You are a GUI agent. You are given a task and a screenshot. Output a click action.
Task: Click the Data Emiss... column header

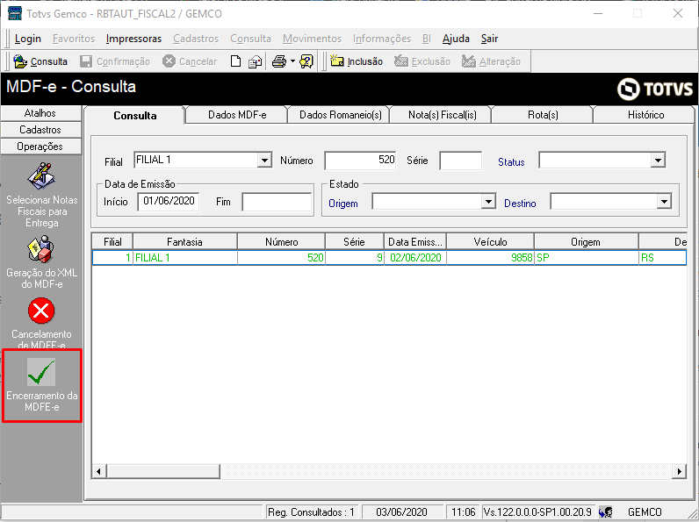coord(415,242)
